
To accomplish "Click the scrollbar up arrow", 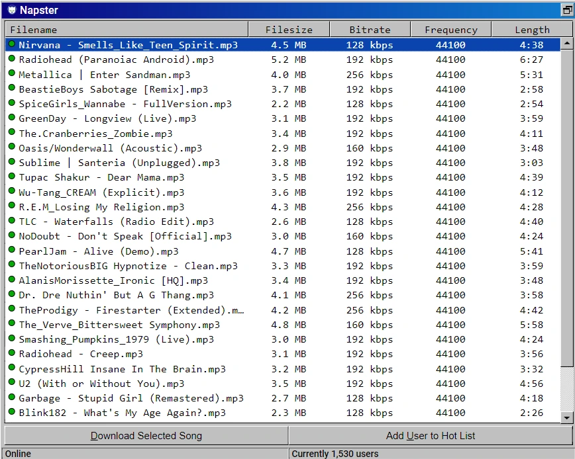I will (567, 44).
